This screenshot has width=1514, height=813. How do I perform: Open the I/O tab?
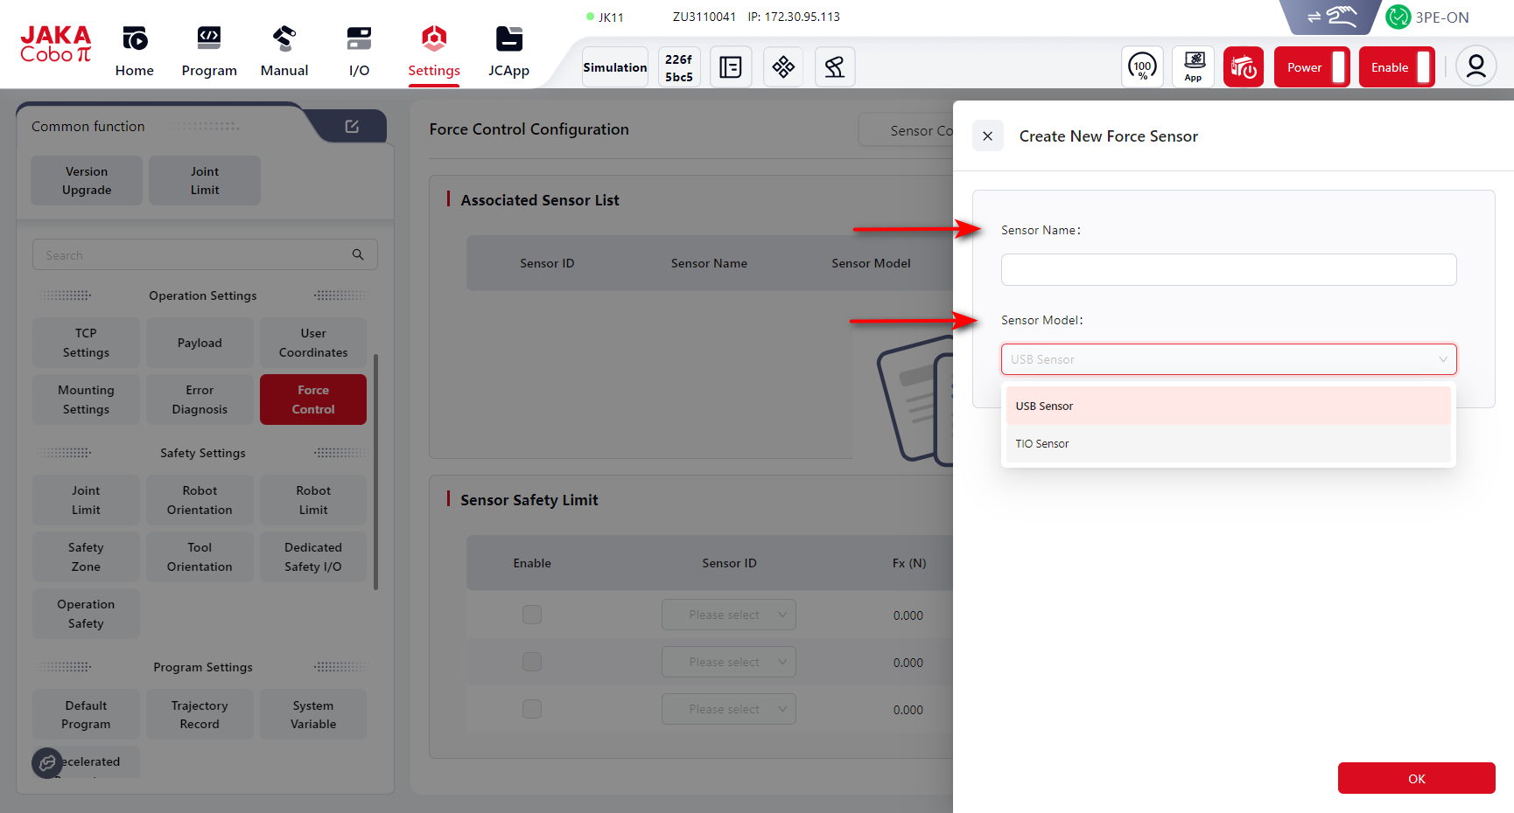coord(359,52)
